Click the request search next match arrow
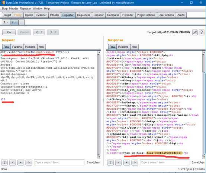The image size is (206, 173). [x=29, y=162]
